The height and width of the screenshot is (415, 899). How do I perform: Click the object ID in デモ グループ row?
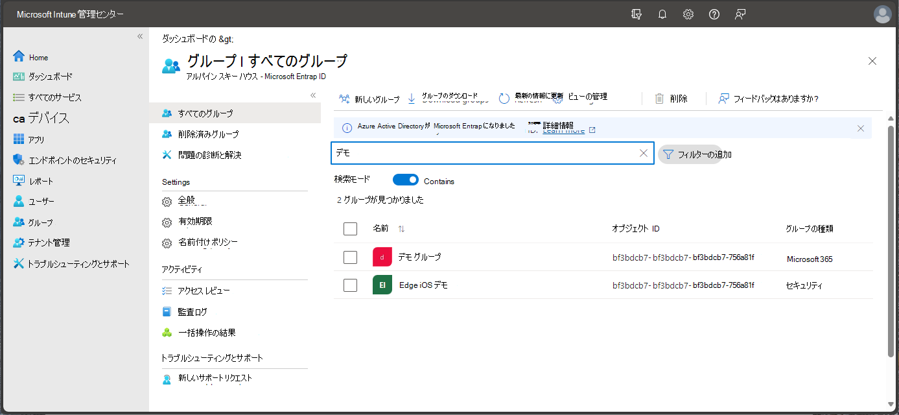pyautogui.click(x=683, y=257)
